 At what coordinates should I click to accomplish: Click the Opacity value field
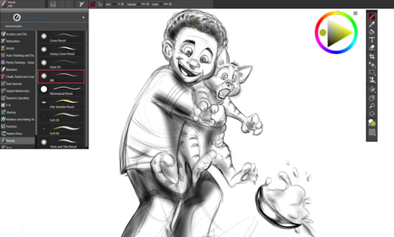pyautogui.click(x=141, y=5)
